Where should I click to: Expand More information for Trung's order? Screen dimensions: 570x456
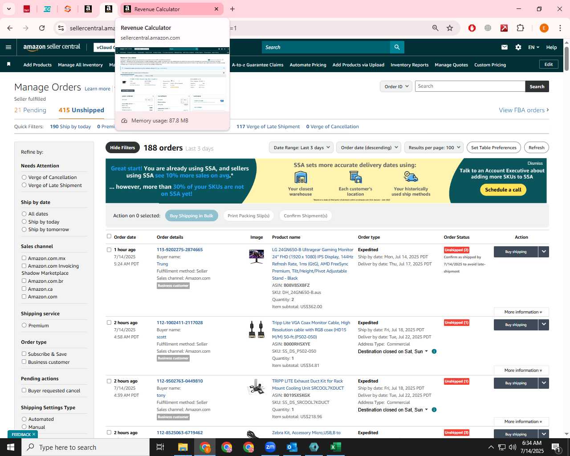521,312
